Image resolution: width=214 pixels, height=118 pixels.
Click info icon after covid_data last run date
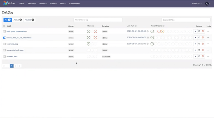pyautogui.click(x=148, y=38)
